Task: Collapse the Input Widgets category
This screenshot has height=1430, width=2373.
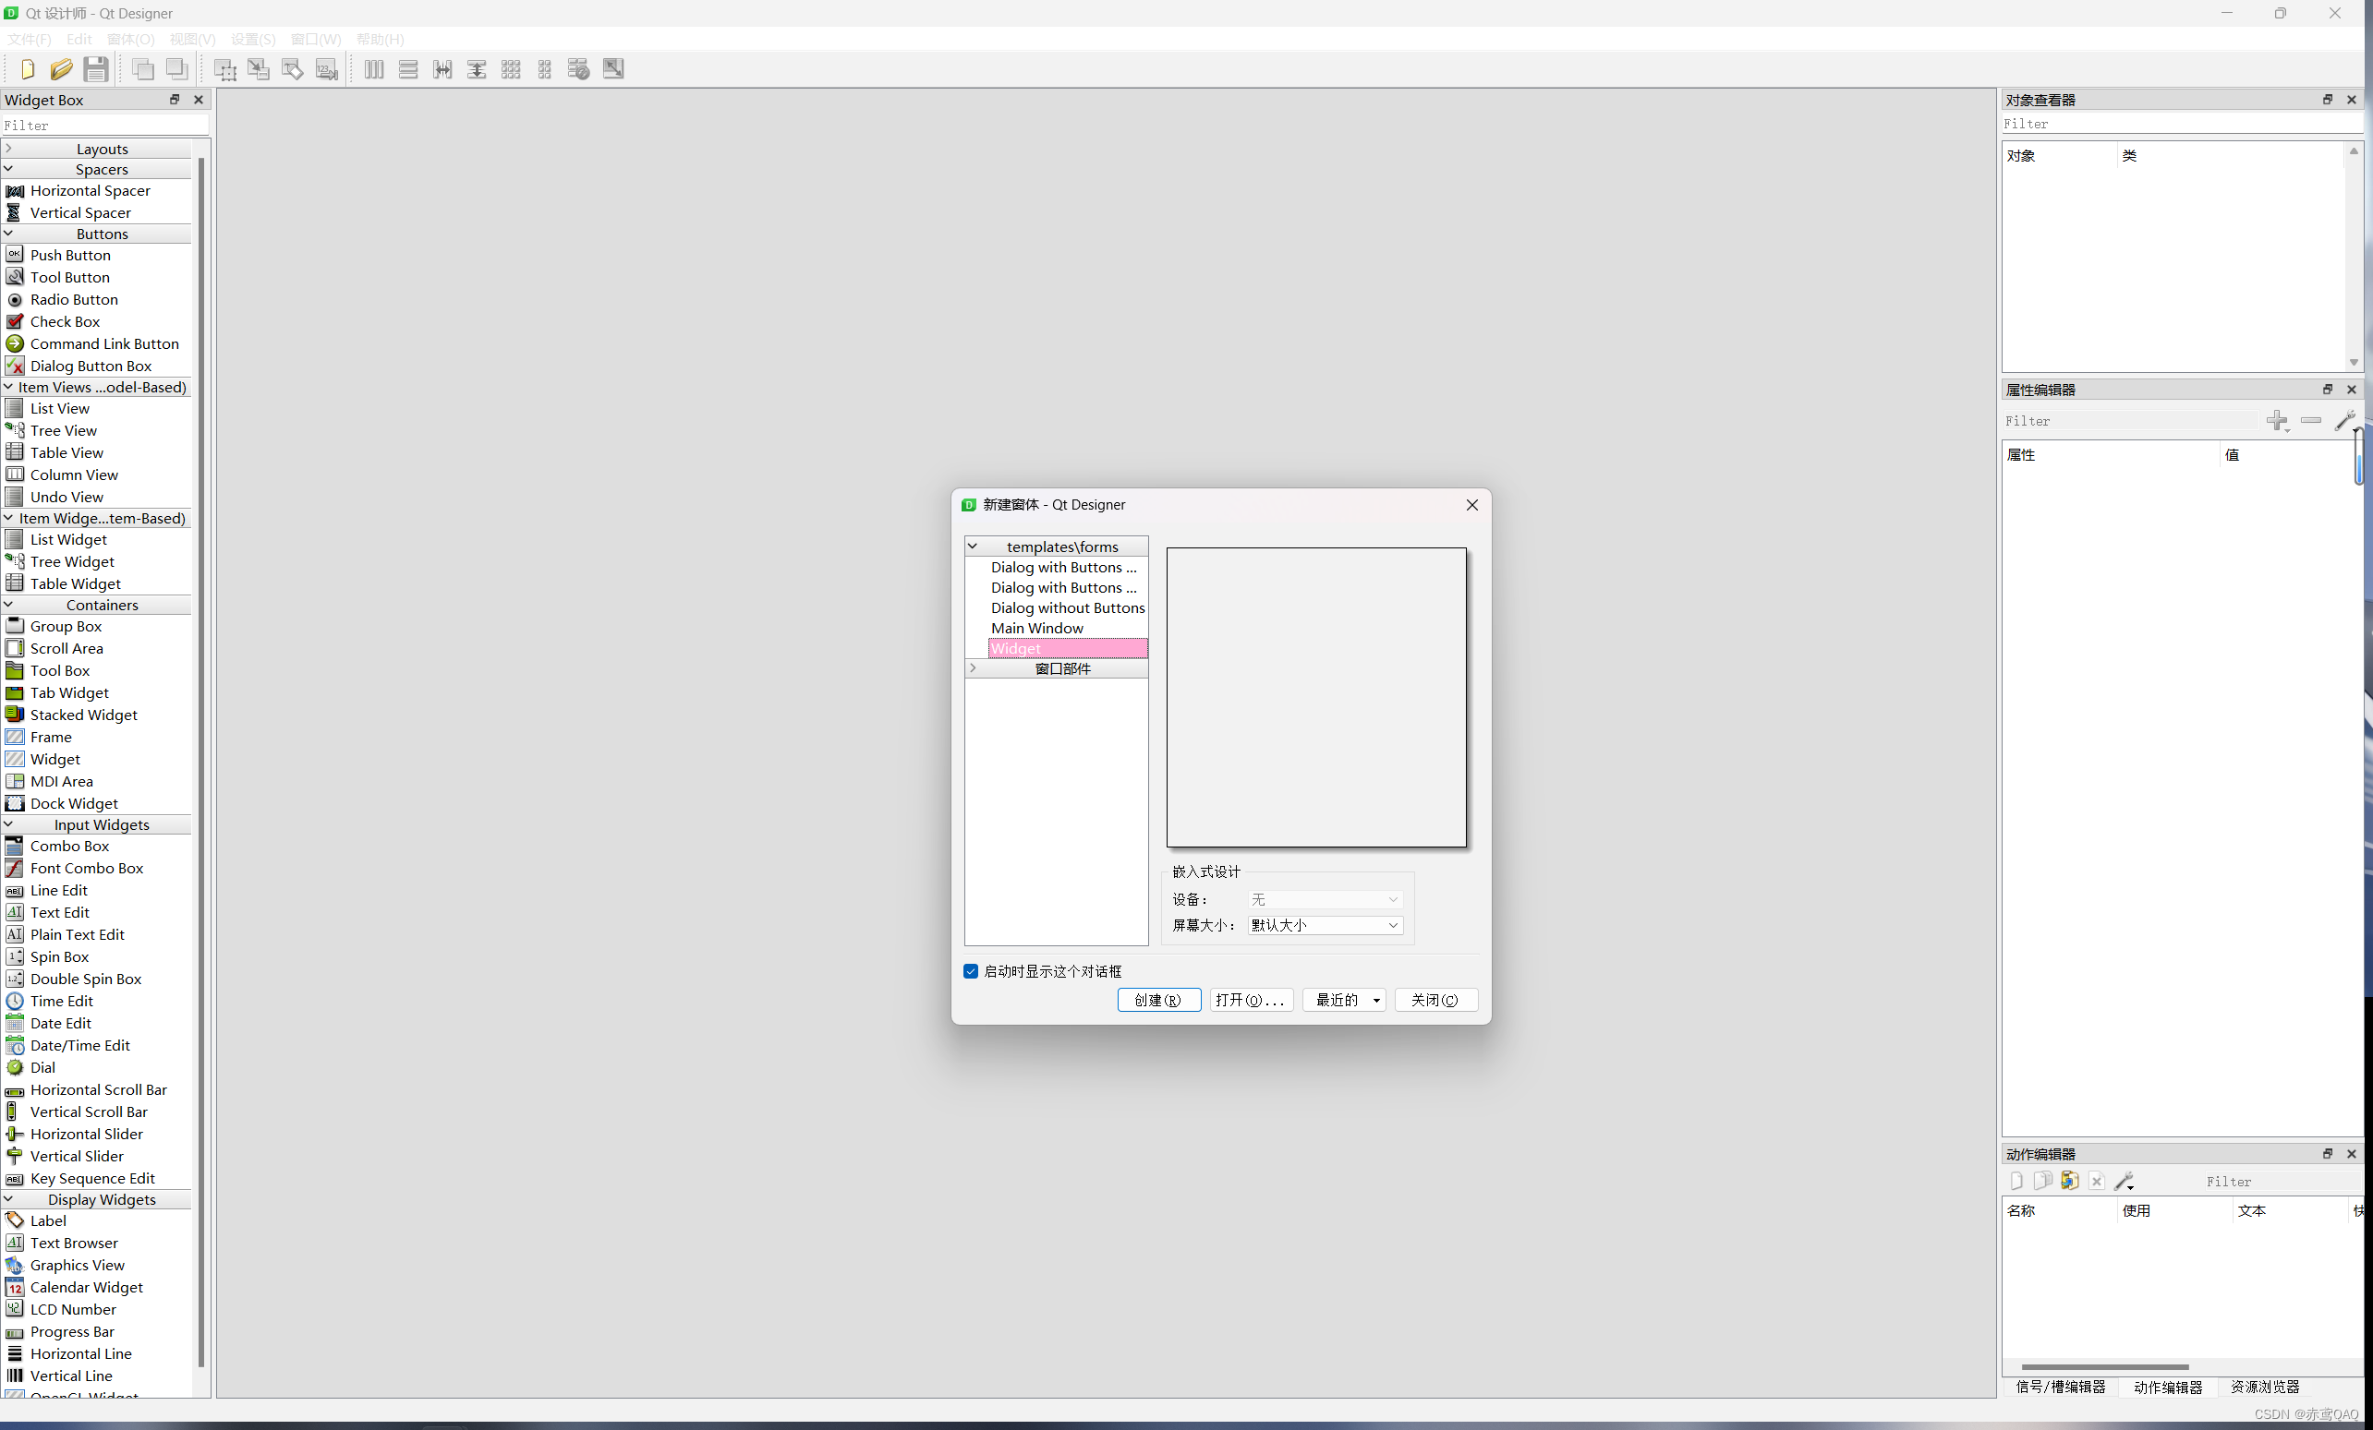Action: (8, 823)
